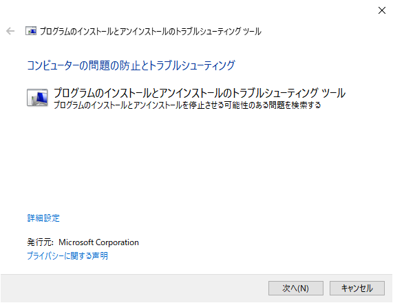Viewport: 393px width, 303px height.
Task: Click the Microsoft Corporation publisher name
Action: [x=98, y=242]
